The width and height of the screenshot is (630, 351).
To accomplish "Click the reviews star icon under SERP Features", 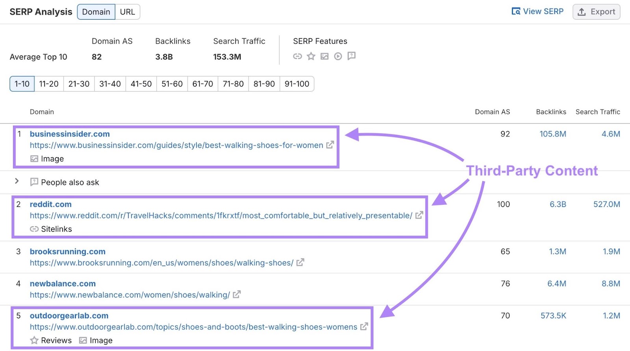I will coord(311,56).
